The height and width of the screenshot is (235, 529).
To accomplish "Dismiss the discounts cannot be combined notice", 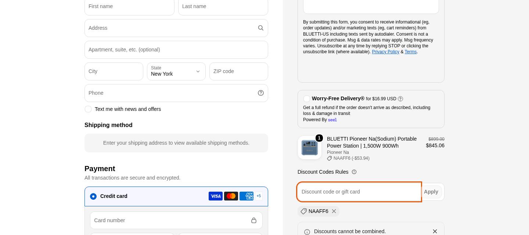I will [x=435, y=231].
